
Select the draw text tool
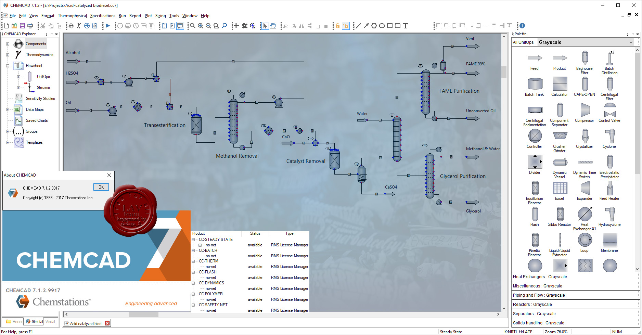(x=405, y=26)
